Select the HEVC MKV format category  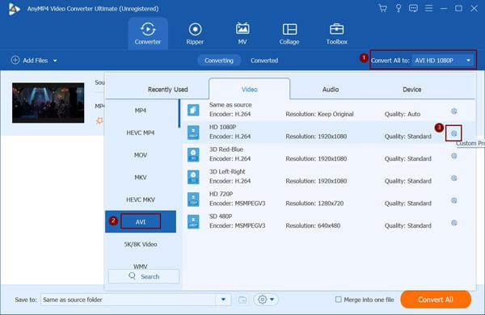[141, 199]
